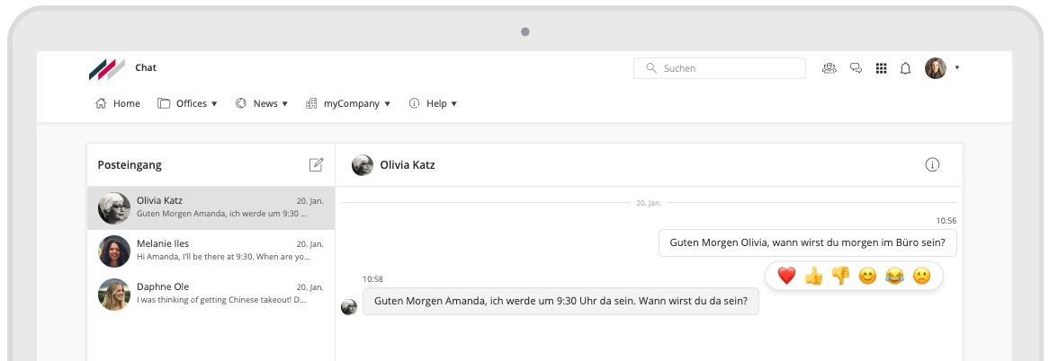Click Olivia Katz's avatar in the inbox list
The width and height of the screenshot is (1049, 361).
[114, 208]
